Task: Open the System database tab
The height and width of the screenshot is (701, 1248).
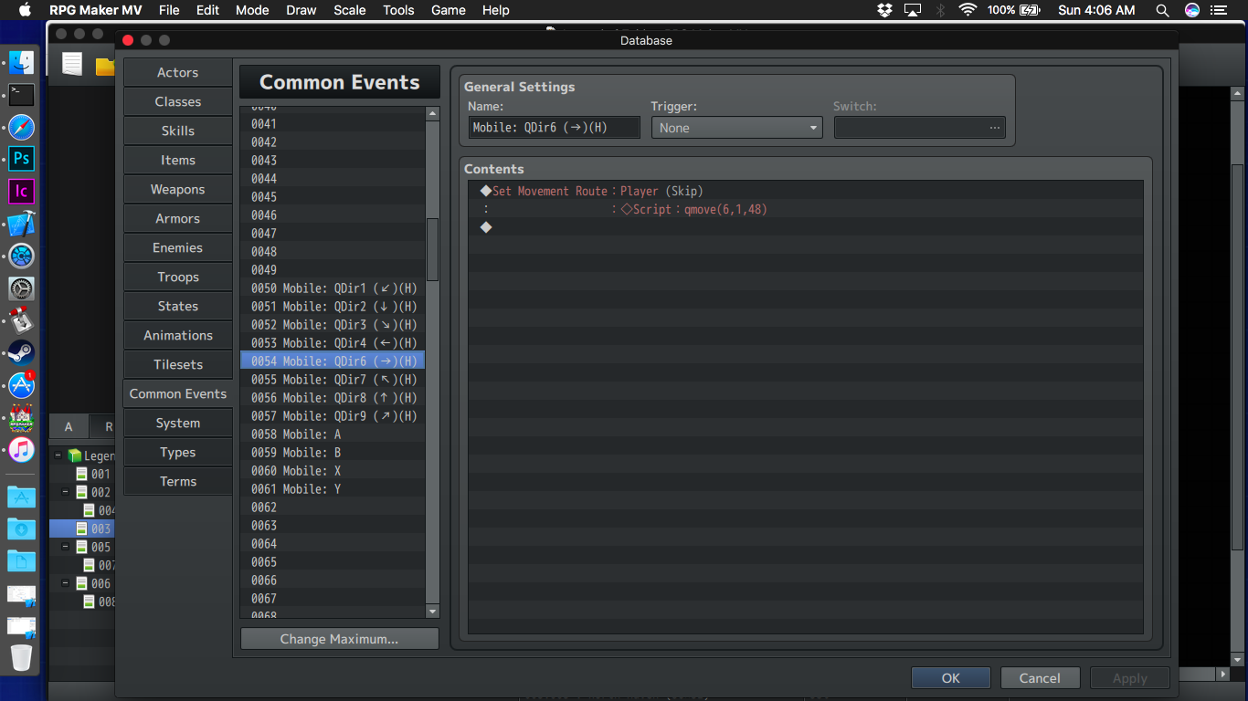Action: [x=177, y=423]
